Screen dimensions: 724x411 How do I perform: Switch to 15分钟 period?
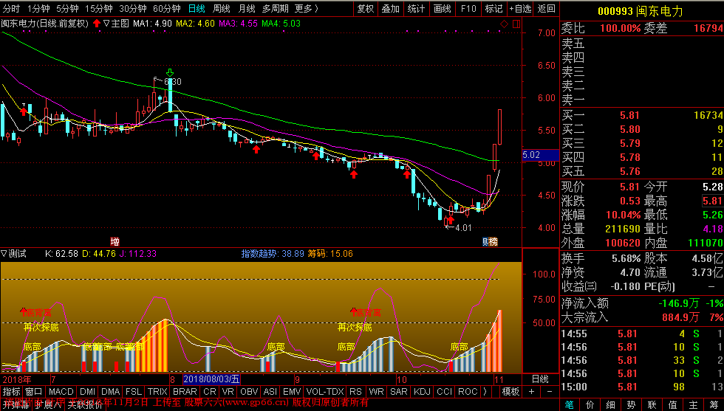(99, 9)
